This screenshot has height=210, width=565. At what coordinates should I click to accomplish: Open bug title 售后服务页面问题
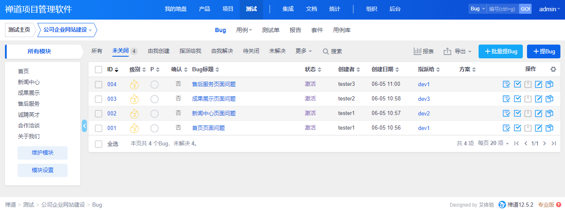pyautogui.click(x=214, y=84)
